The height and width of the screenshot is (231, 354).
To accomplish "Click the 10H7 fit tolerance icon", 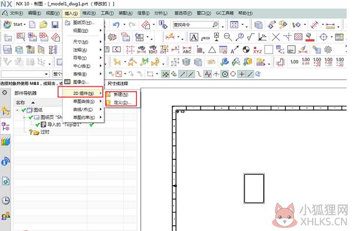I will [x=153, y=50].
